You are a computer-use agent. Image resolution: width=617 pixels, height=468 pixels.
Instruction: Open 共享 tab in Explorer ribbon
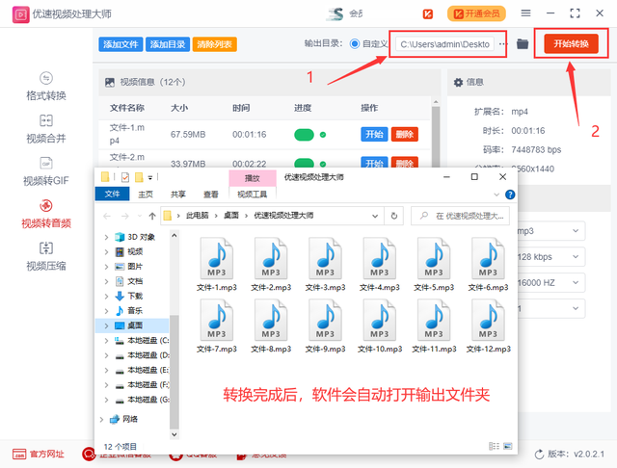pos(178,195)
